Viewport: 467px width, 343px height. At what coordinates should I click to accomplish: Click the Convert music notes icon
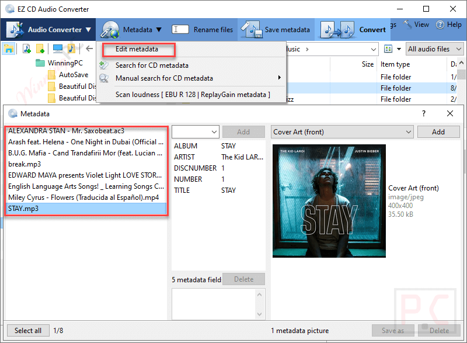338,29
